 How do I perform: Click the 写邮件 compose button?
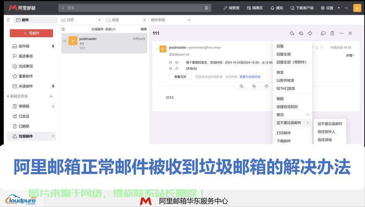tap(31, 33)
